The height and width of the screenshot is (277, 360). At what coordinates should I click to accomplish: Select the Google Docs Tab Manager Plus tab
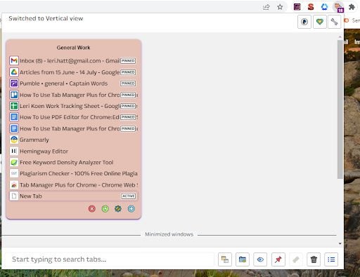(x=73, y=128)
